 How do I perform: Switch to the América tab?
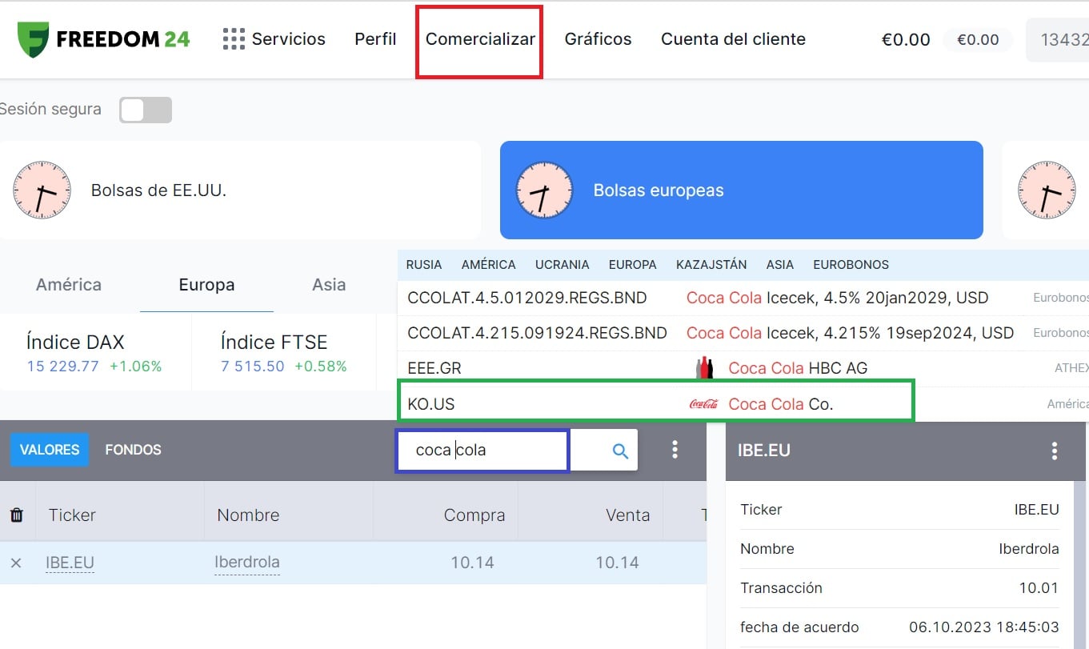69,285
